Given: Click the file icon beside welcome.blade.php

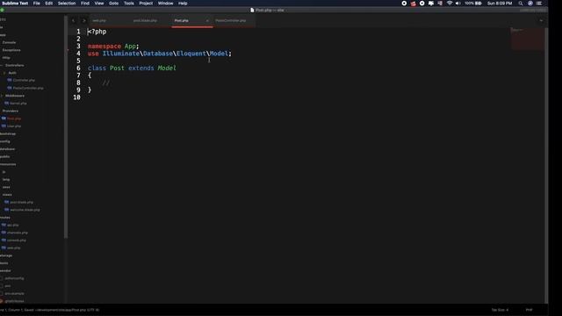Looking at the screenshot, I should [x=6, y=210].
